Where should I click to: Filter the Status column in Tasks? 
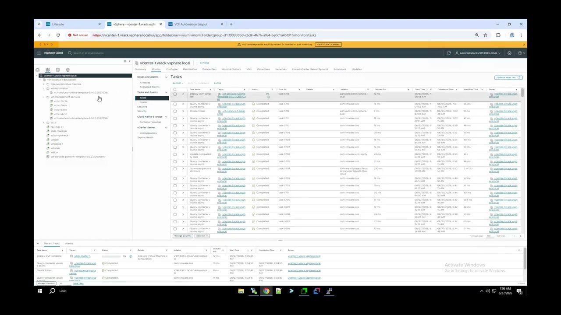272,90
